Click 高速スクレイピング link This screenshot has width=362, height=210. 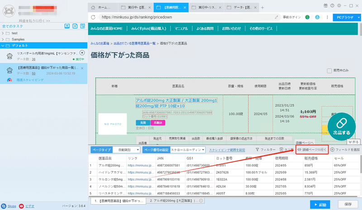(30, 80)
